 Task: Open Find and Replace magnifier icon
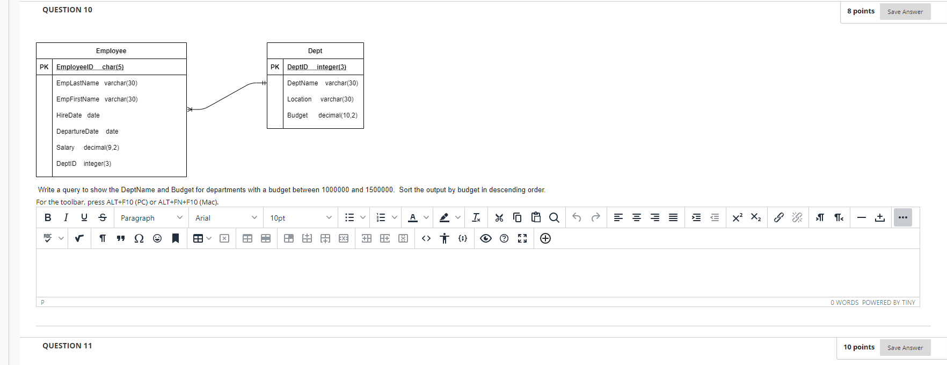pyautogui.click(x=554, y=217)
